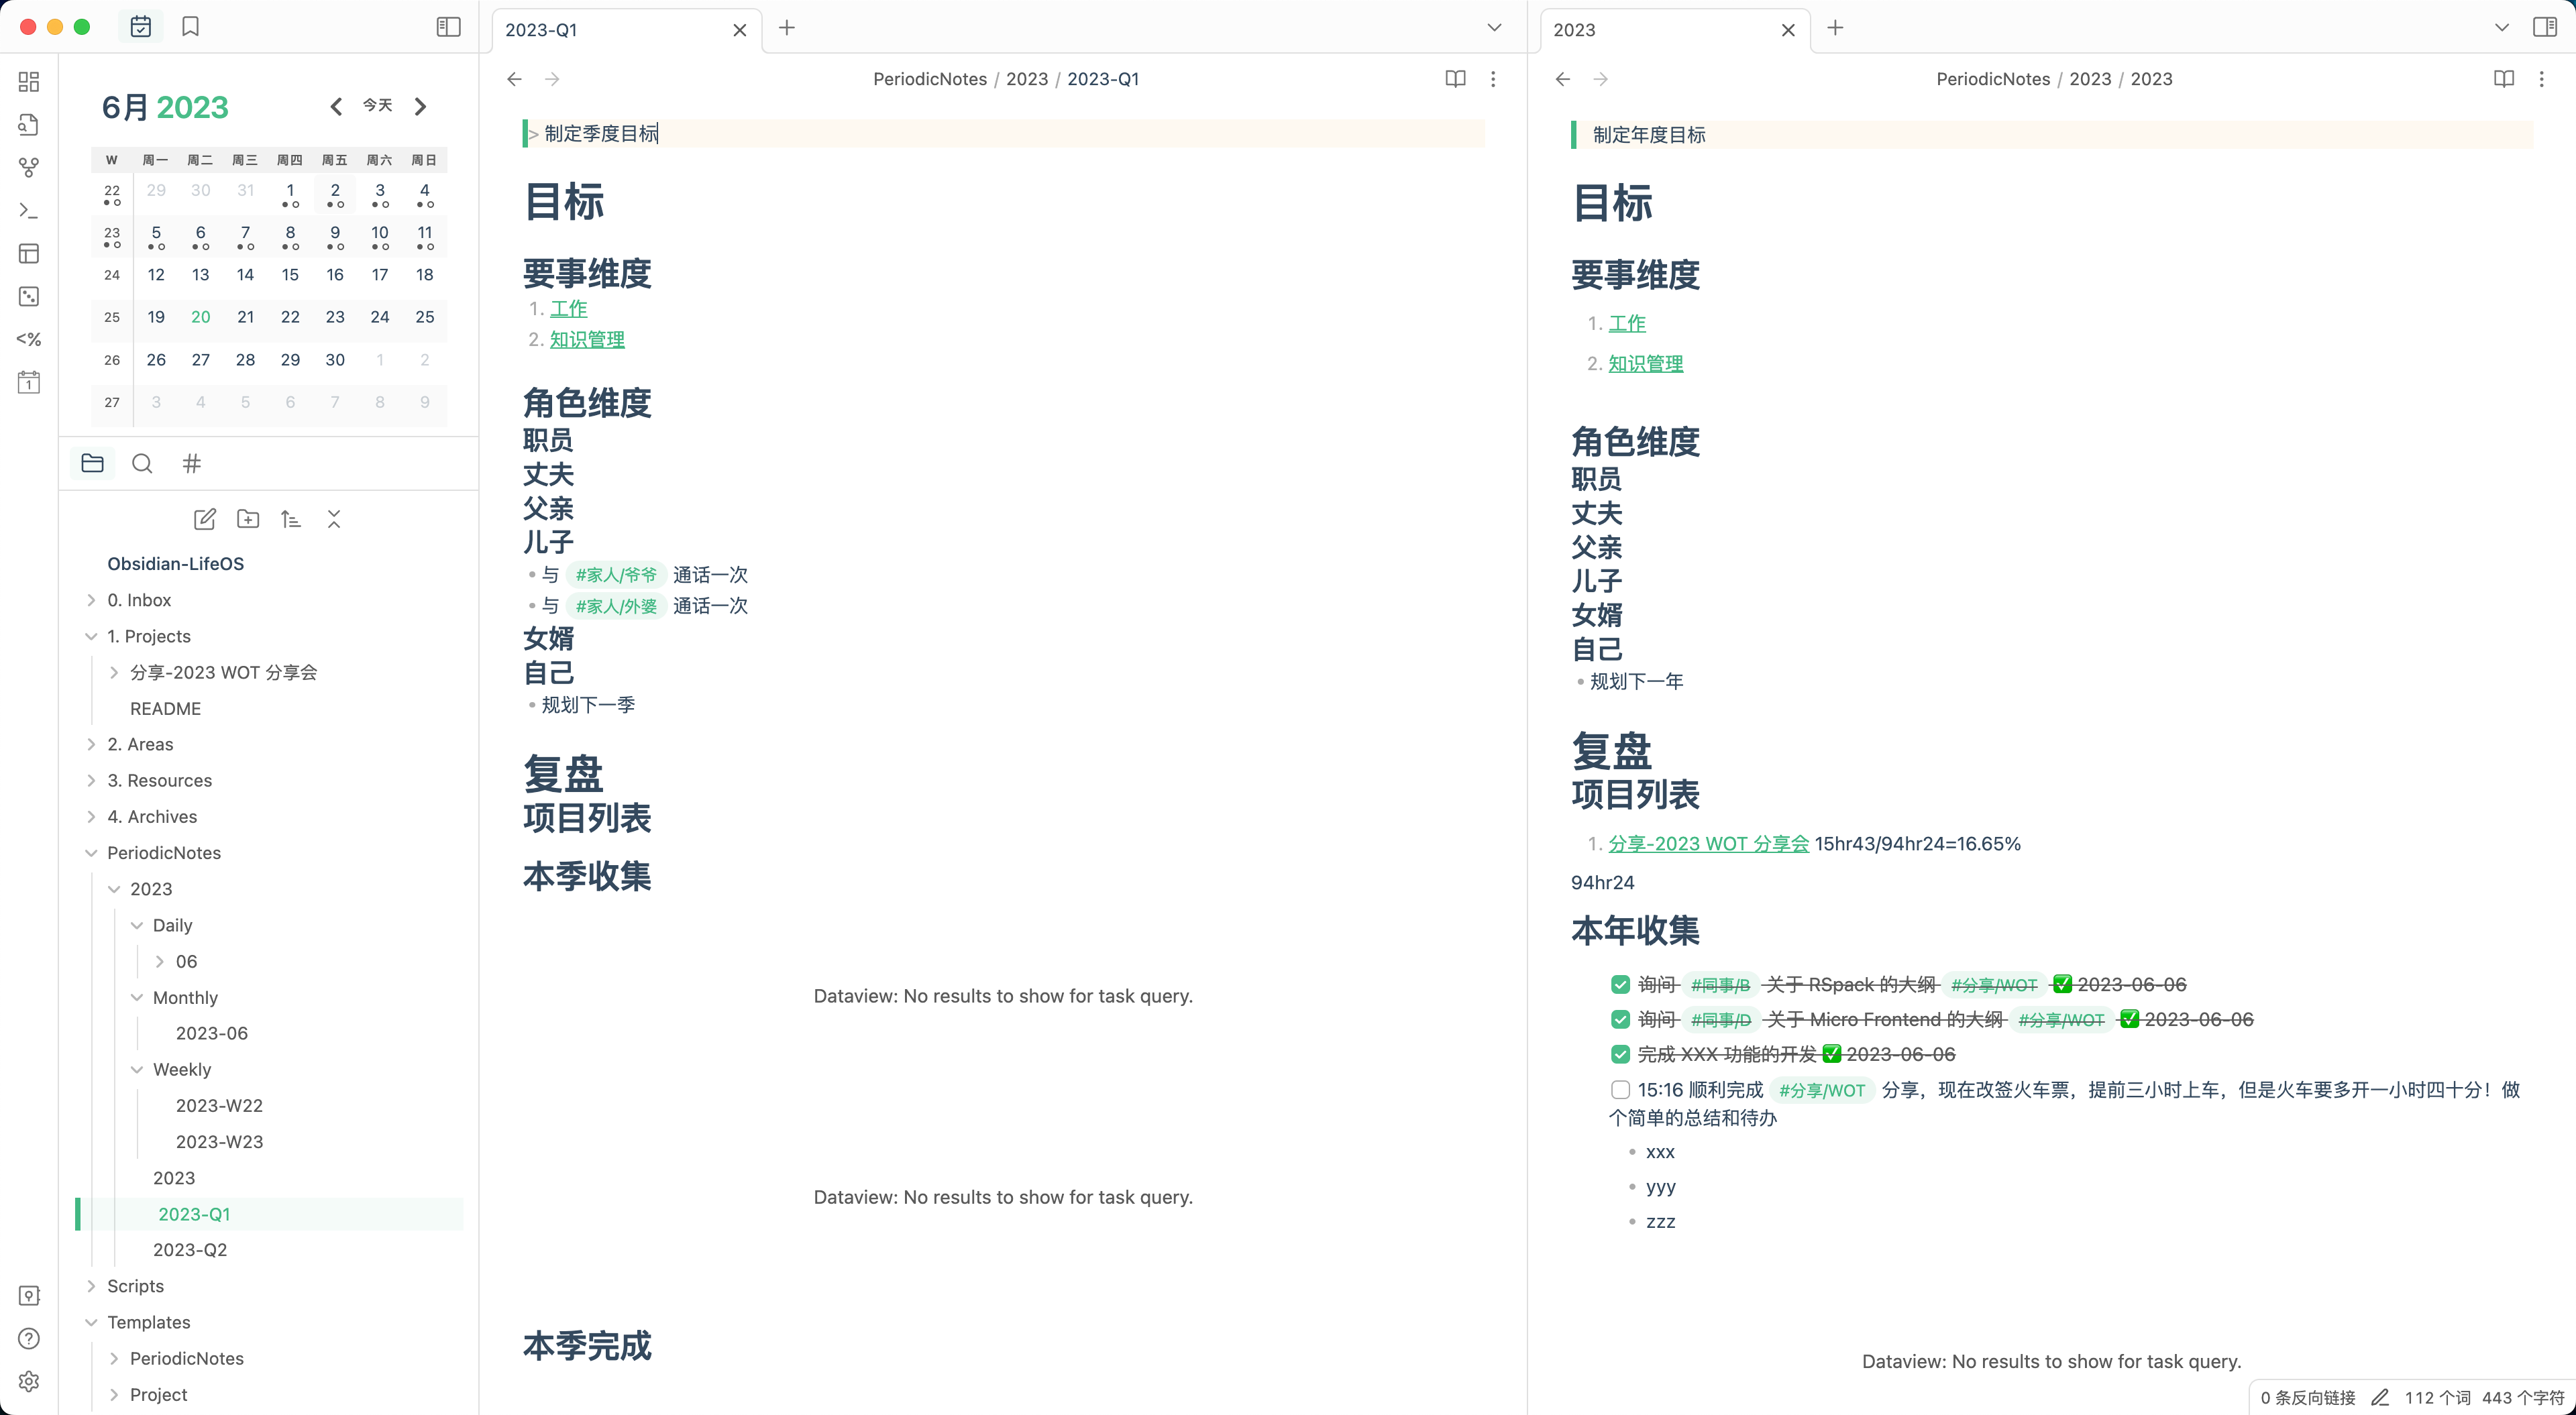2576x1415 pixels.
Task: Open the tags pane hash icon
Action: click(192, 463)
